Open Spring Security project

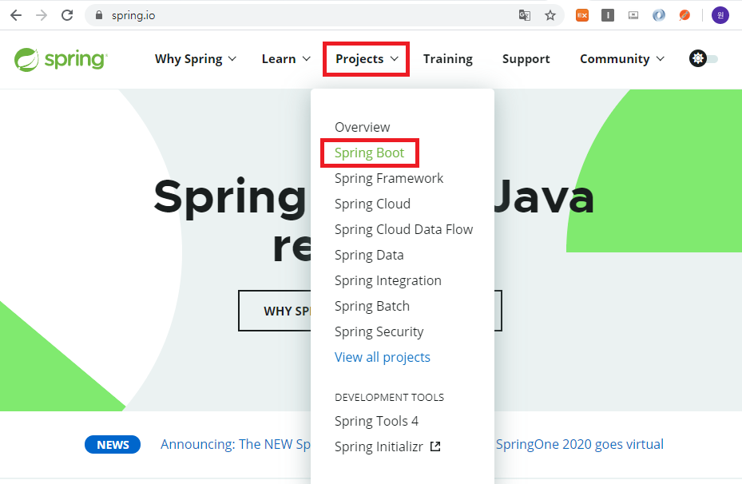(x=379, y=331)
